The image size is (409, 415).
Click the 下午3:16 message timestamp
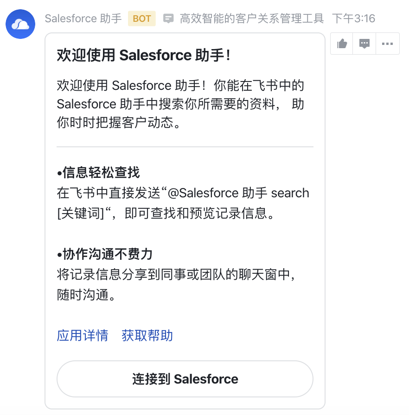point(354,19)
